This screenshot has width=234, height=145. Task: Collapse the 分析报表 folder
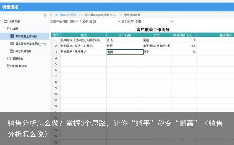point(1,21)
